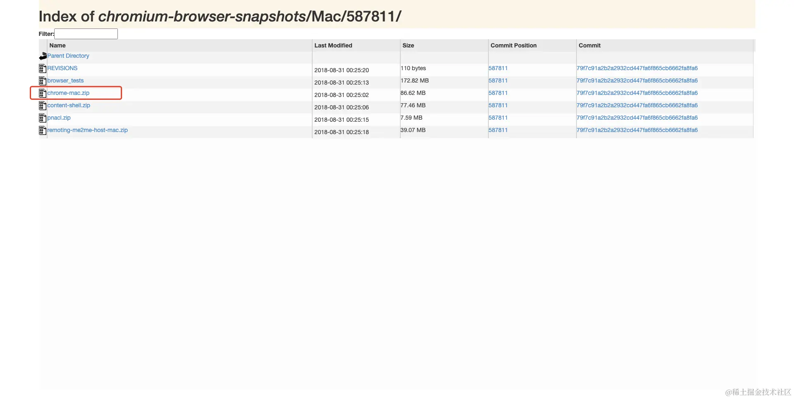Screen dimensions: 794x399
Task: Open commit position 587811 for REVISIONS
Action: click(498, 68)
